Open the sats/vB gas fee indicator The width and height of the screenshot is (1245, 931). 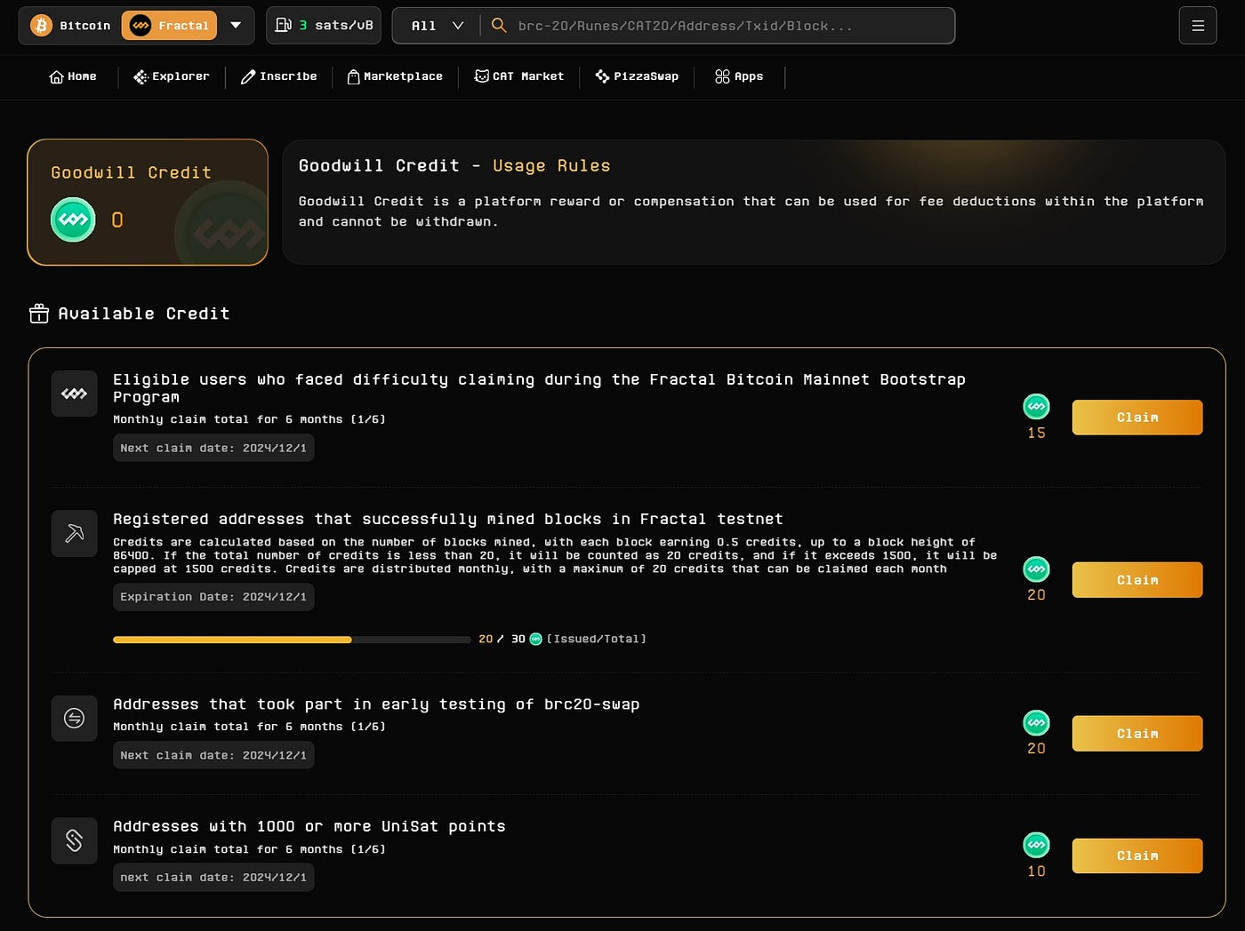click(x=324, y=26)
